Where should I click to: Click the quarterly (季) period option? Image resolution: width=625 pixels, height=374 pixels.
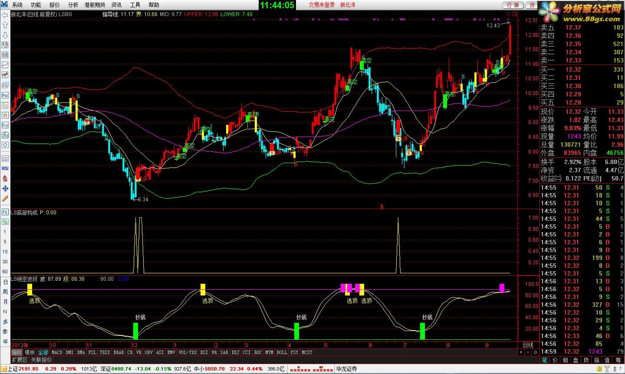pos(5,332)
